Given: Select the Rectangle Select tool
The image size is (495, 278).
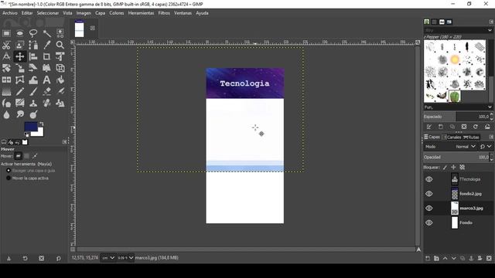Looking at the screenshot, I should 6,33.
